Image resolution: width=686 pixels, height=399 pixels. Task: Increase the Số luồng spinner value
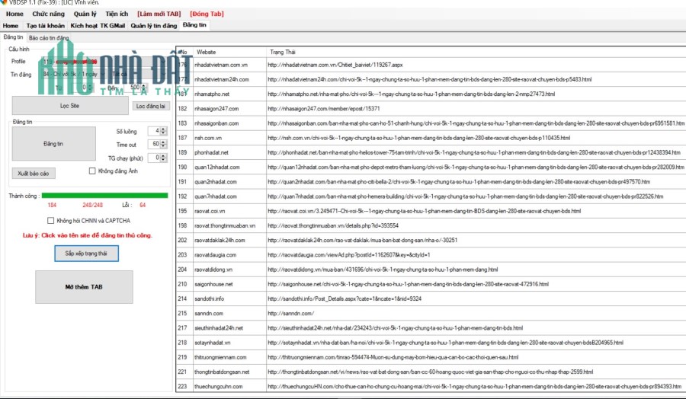(164, 129)
